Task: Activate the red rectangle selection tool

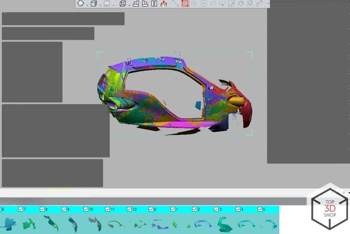Action: [185, 3]
